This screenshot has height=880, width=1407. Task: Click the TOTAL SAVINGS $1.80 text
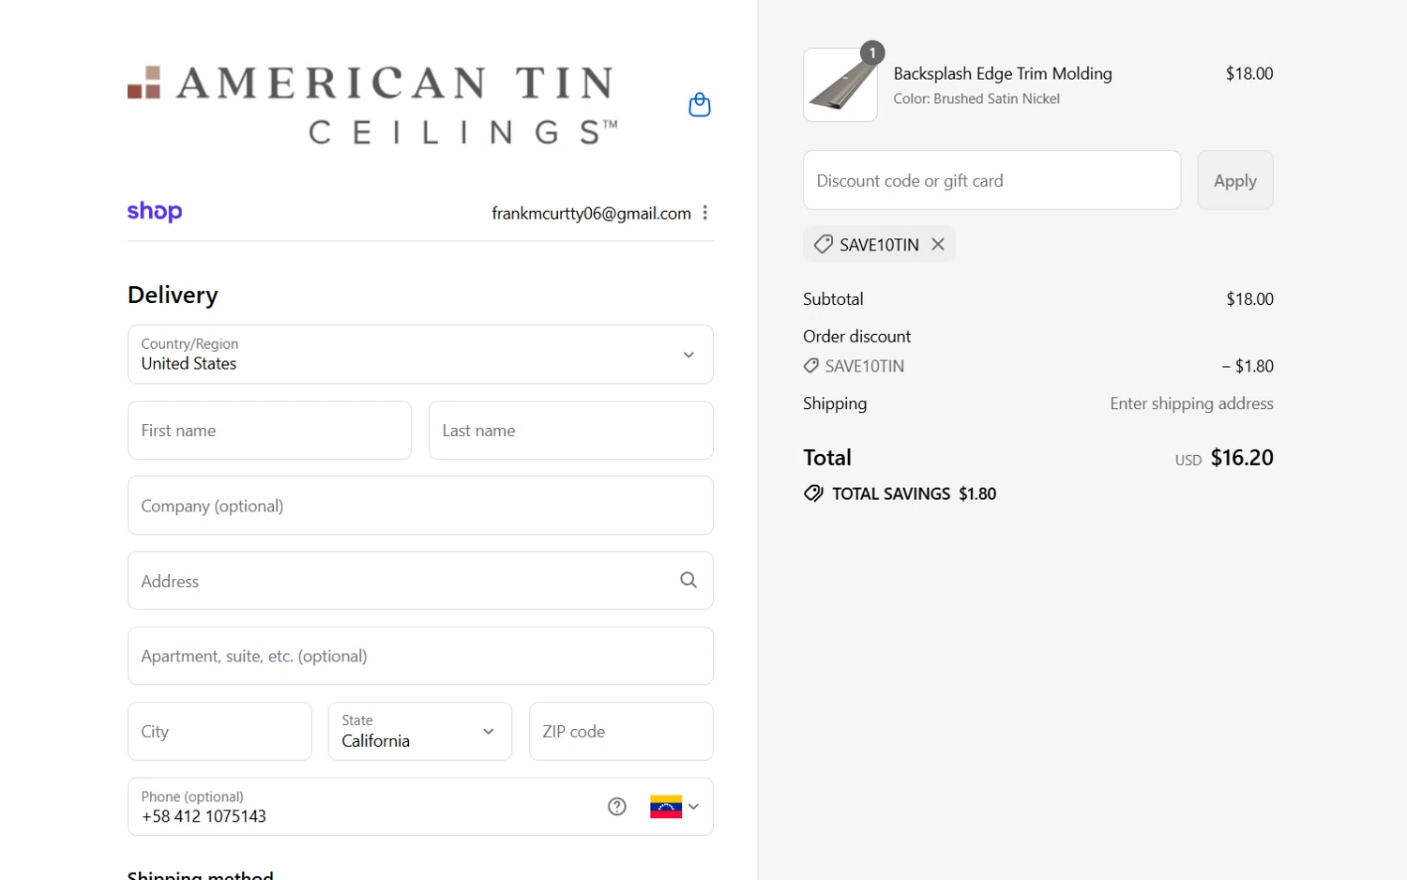coord(915,493)
